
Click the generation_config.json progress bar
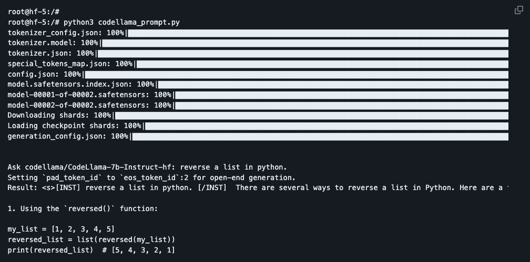point(320,137)
